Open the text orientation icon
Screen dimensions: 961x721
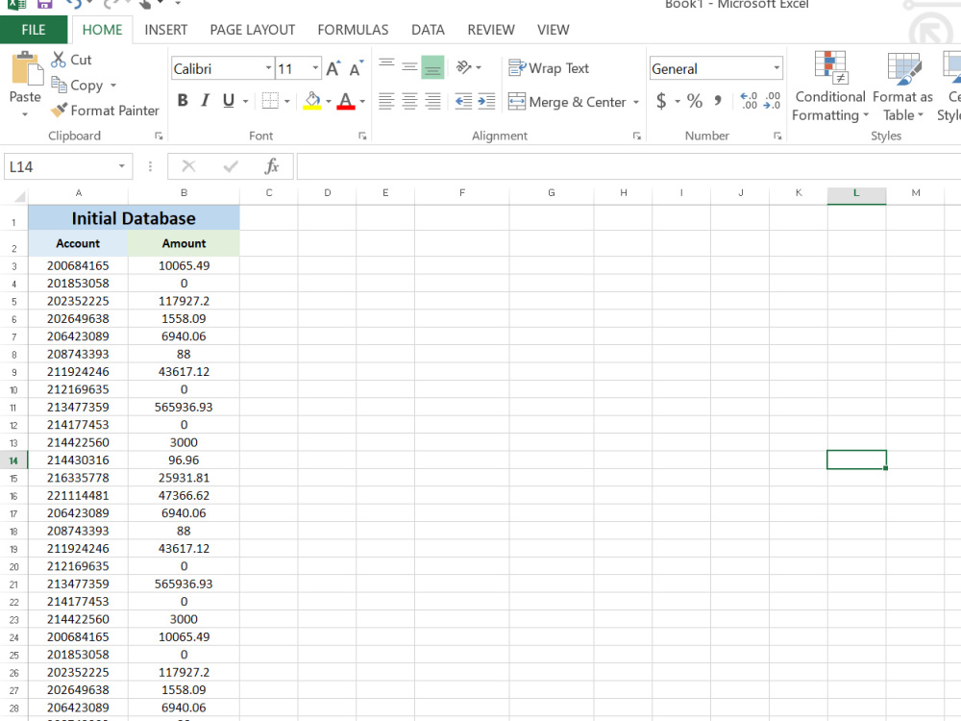tap(464, 67)
